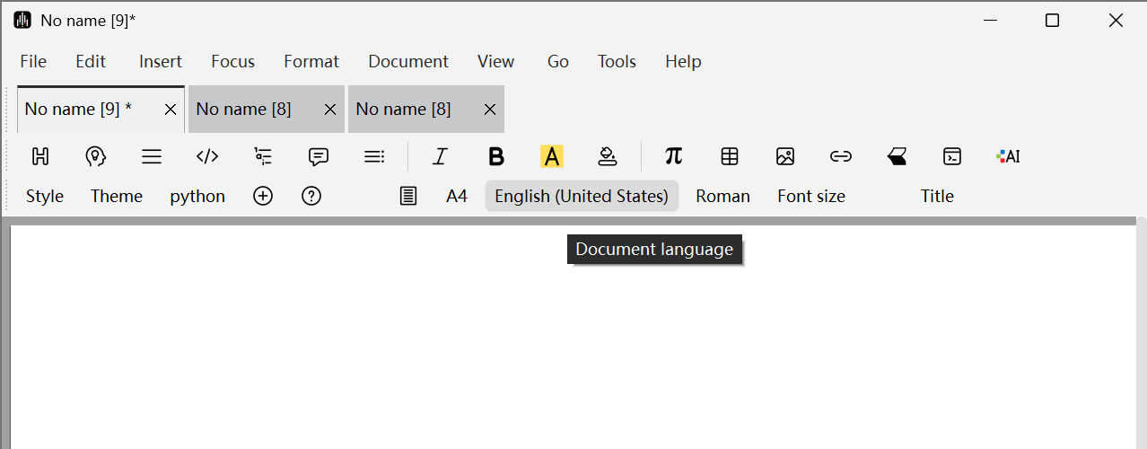Open the Font size dropdown

[811, 196]
